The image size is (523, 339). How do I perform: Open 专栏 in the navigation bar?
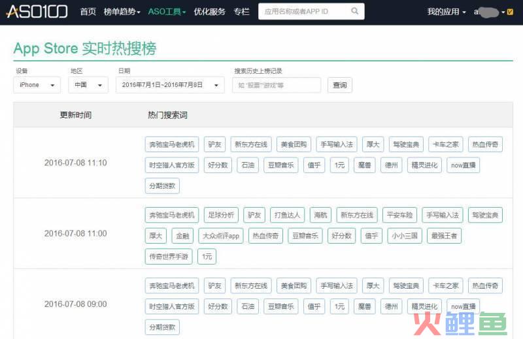(x=241, y=12)
